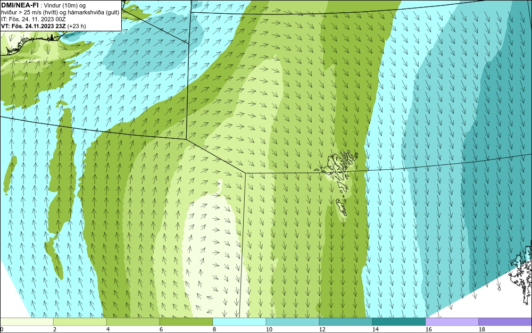Click the DMI/NEA-FI title text
532x333 pixels.
pyautogui.click(x=19, y=5)
